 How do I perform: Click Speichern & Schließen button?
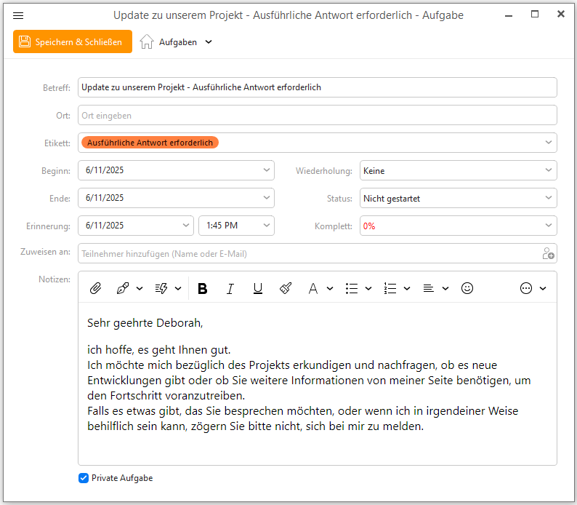click(x=73, y=41)
